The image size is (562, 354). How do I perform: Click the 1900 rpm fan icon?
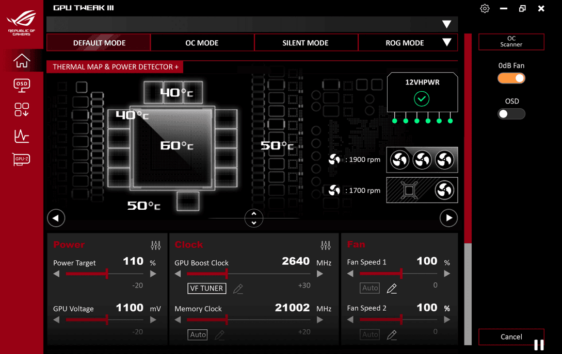point(334,160)
